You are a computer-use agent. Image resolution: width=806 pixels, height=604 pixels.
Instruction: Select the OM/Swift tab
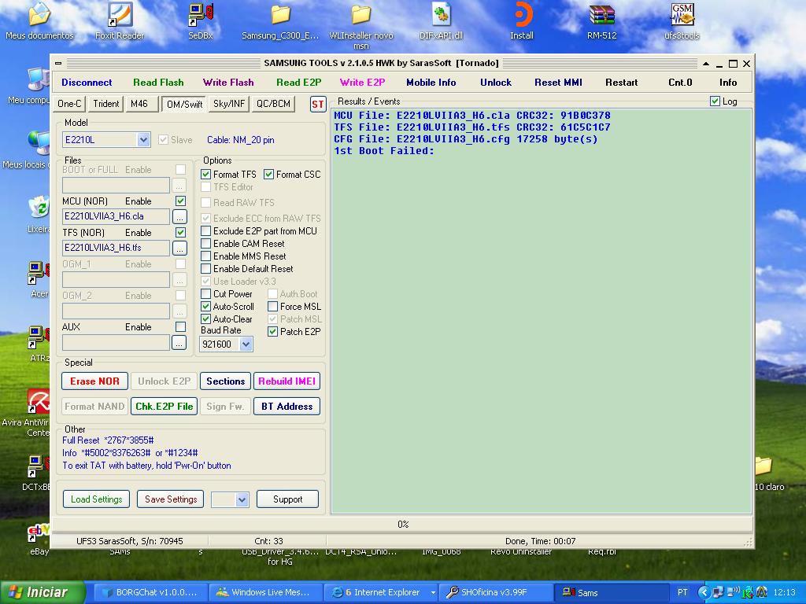[x=184, y=104]
